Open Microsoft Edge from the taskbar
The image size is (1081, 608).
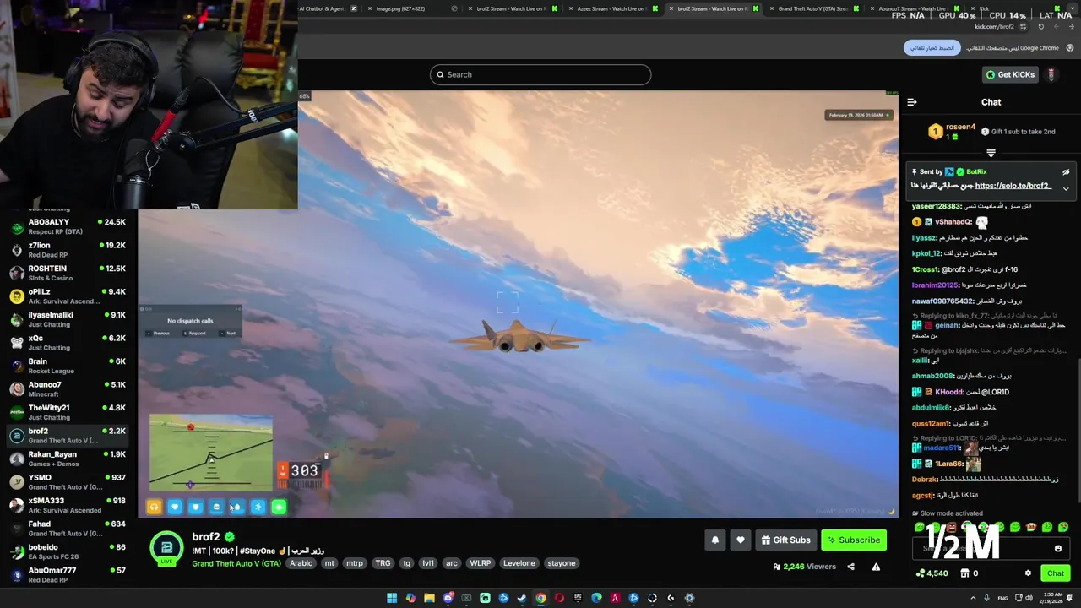[596, 598]
